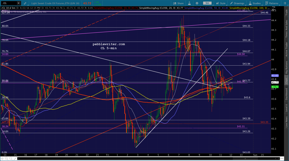289x161 pixels.
Task: Click the purple $43.31 level label
Action: tap(241, 126)
